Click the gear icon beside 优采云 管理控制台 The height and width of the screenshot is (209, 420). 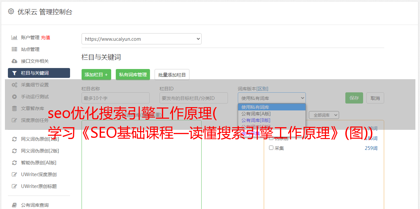coord(11,12)
